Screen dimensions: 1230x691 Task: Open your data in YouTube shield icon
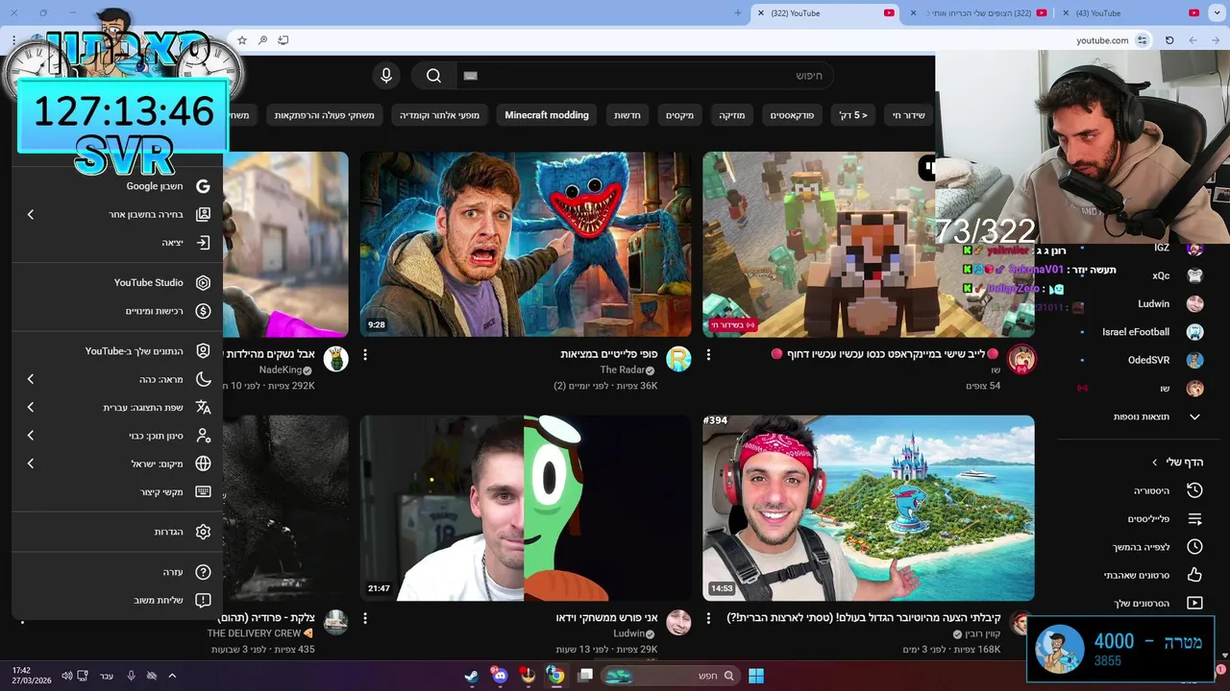pyautogui.click(x=203, y=351)
